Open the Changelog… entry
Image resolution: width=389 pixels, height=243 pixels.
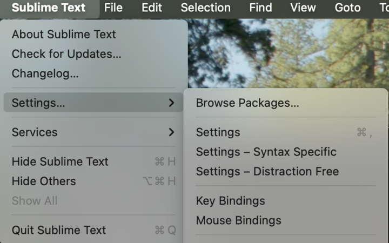[x=93, y=73]
